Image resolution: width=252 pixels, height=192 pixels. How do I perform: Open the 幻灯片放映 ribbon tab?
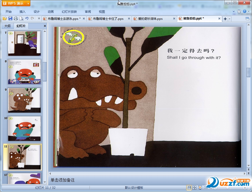tap(69, 12)
